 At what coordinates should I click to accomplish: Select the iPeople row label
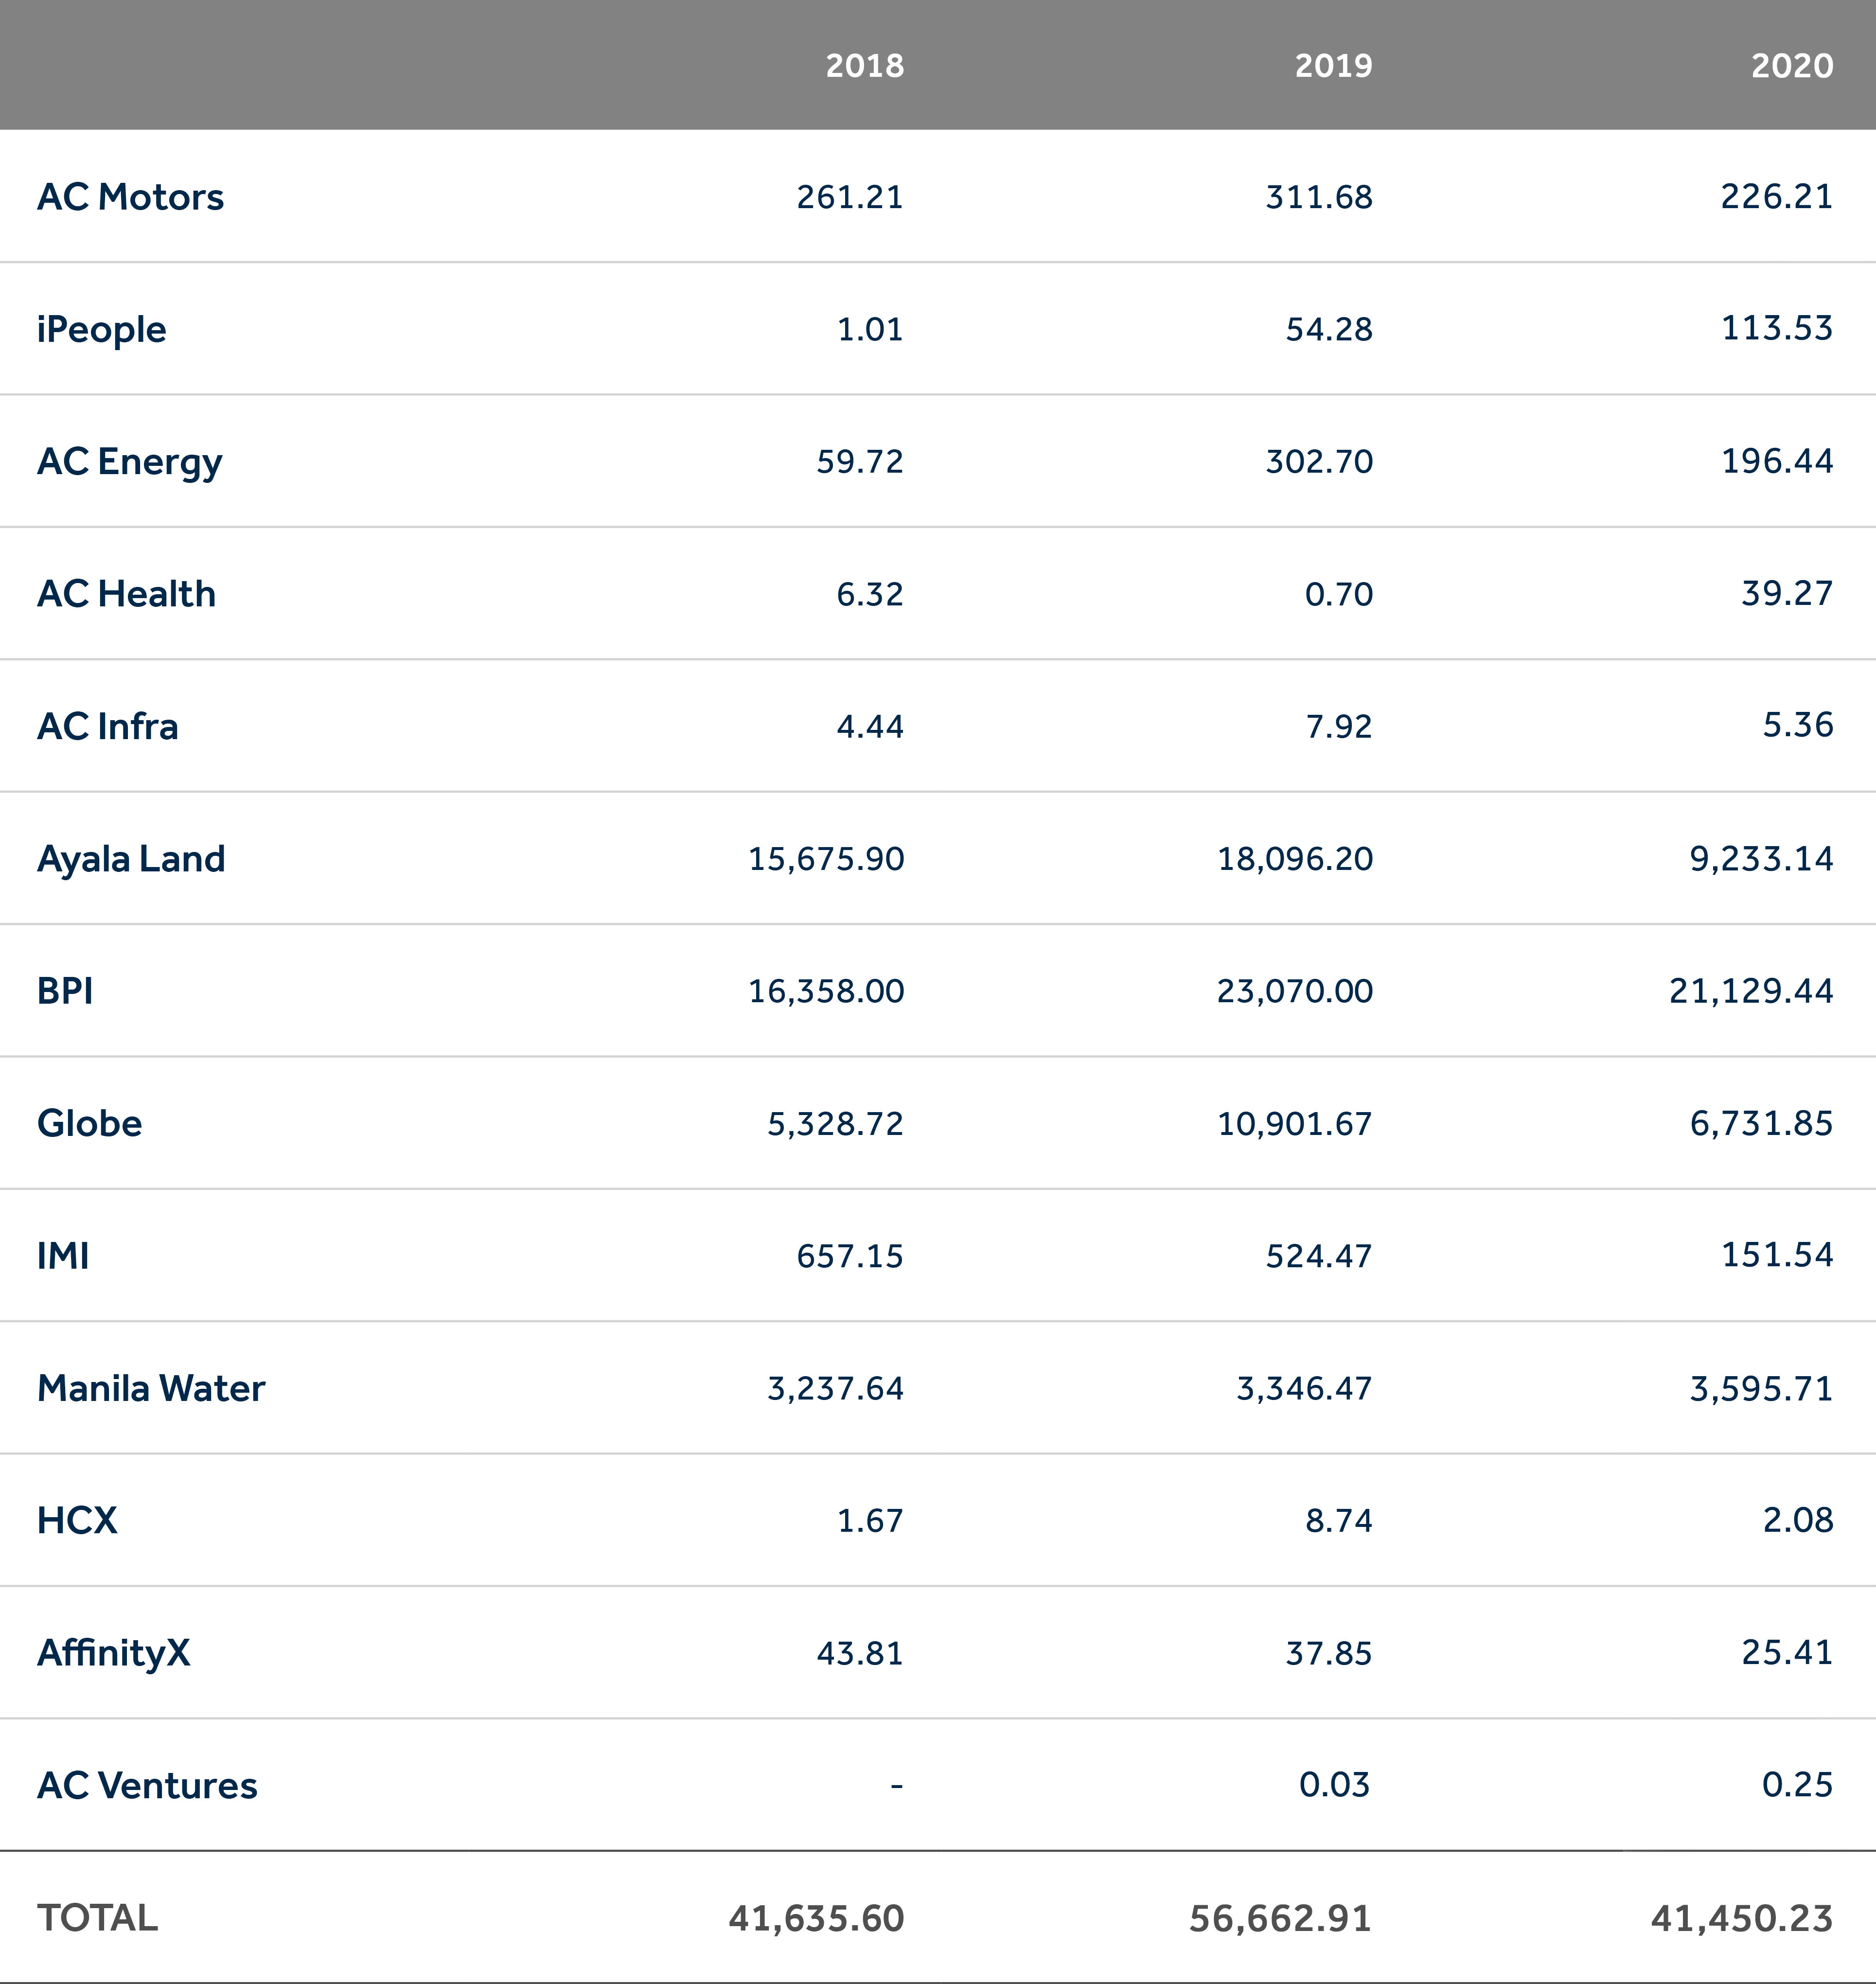pos(101,329)
